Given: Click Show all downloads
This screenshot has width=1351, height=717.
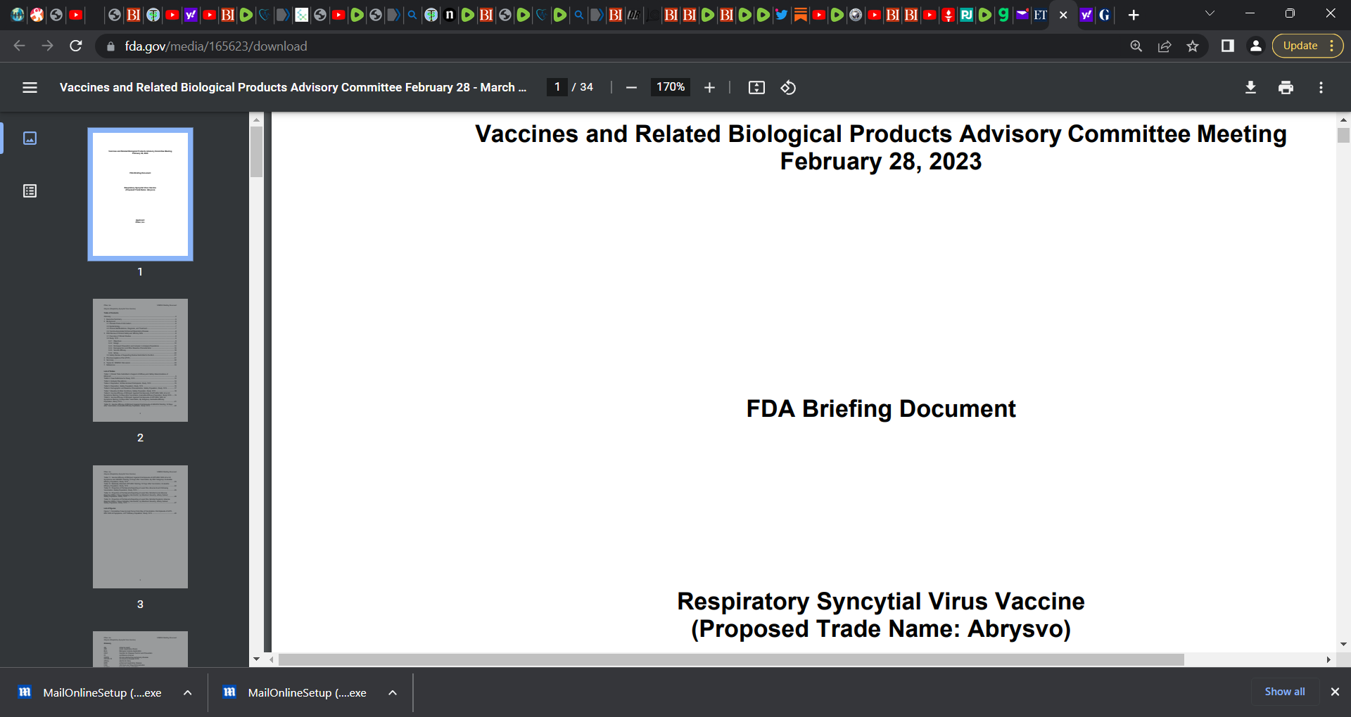Looking at the screenshot, I should pyautogui.click(x=1285, y=692).
